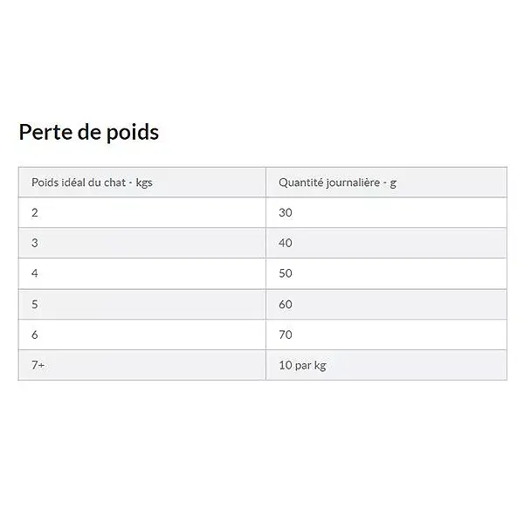Click the word 'Perte' in the title
524x524 pixels.
pos(45,132)
